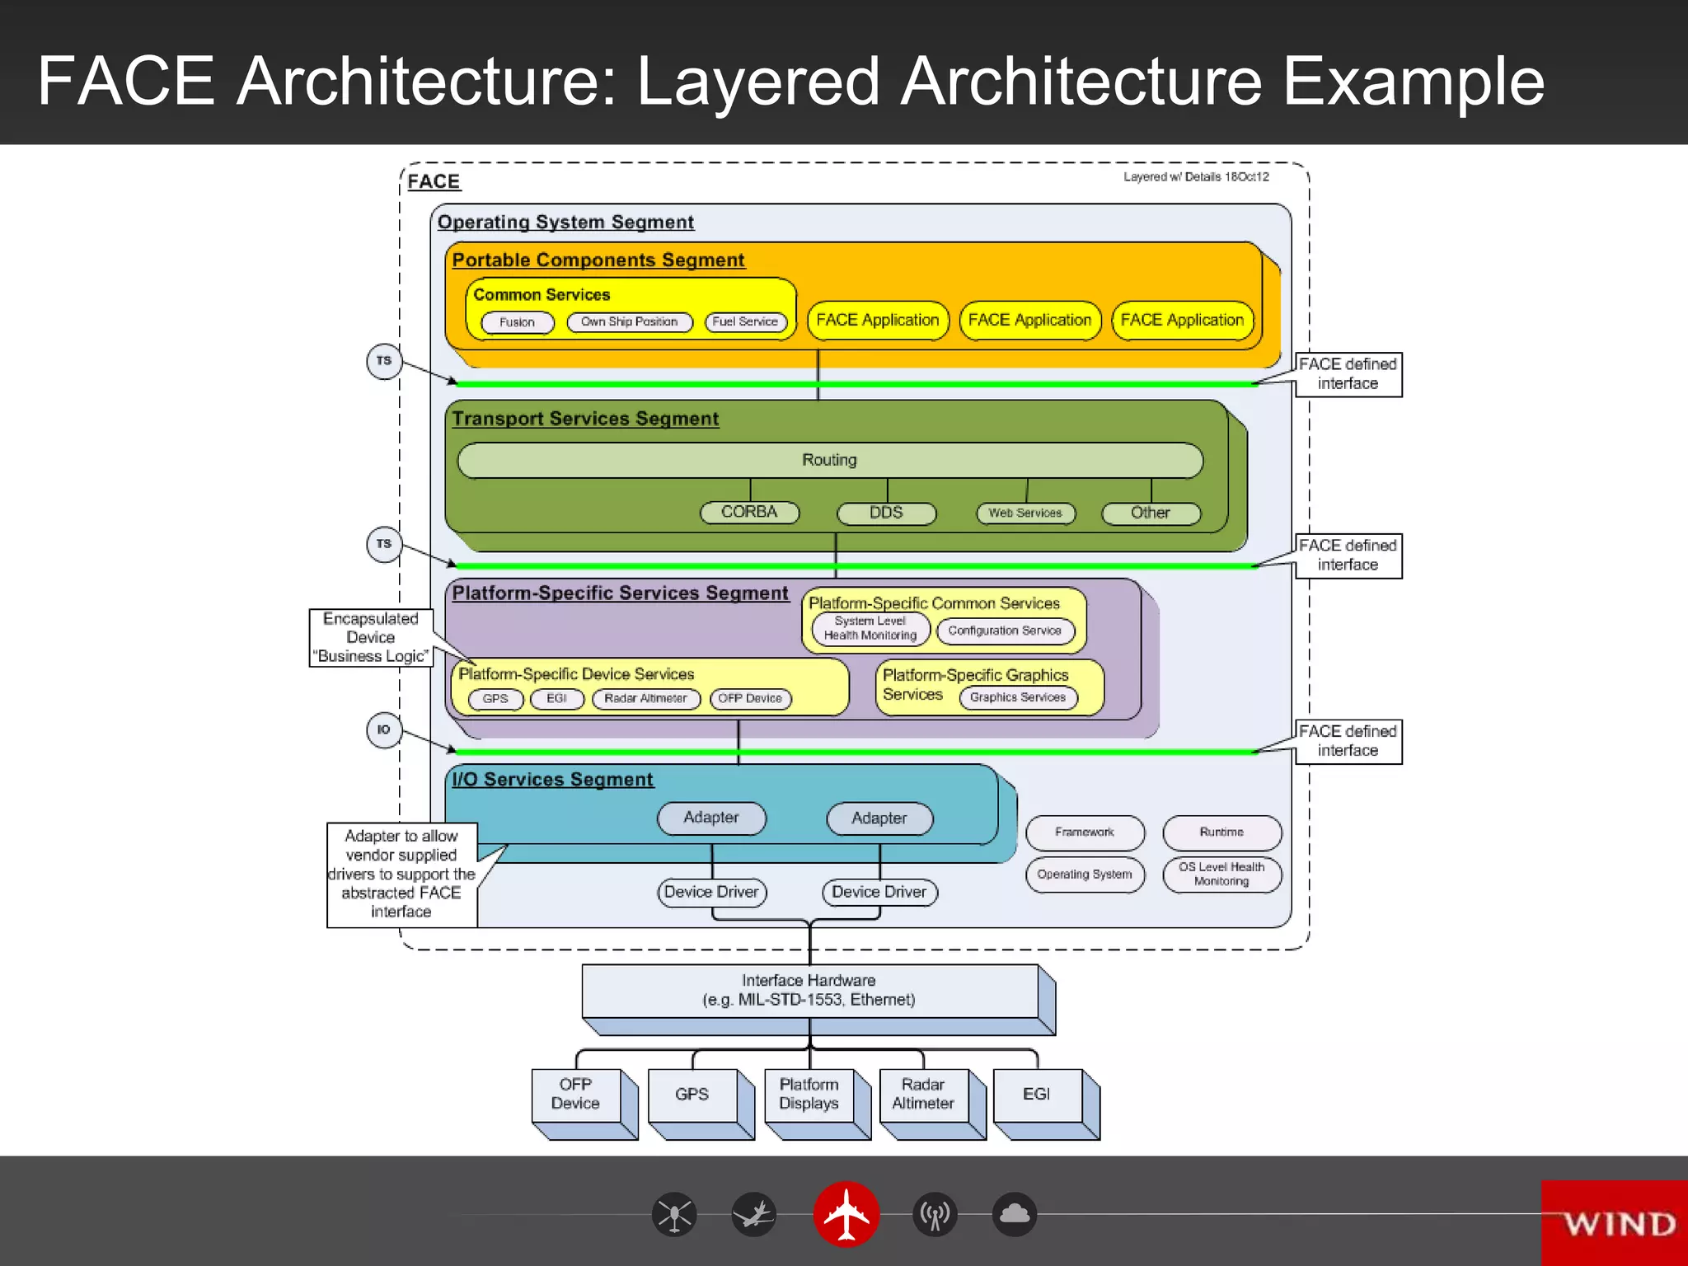Click the banking jet aircraft icon
Viewport: 1688px width, 1266px height.
point(754,1215)
